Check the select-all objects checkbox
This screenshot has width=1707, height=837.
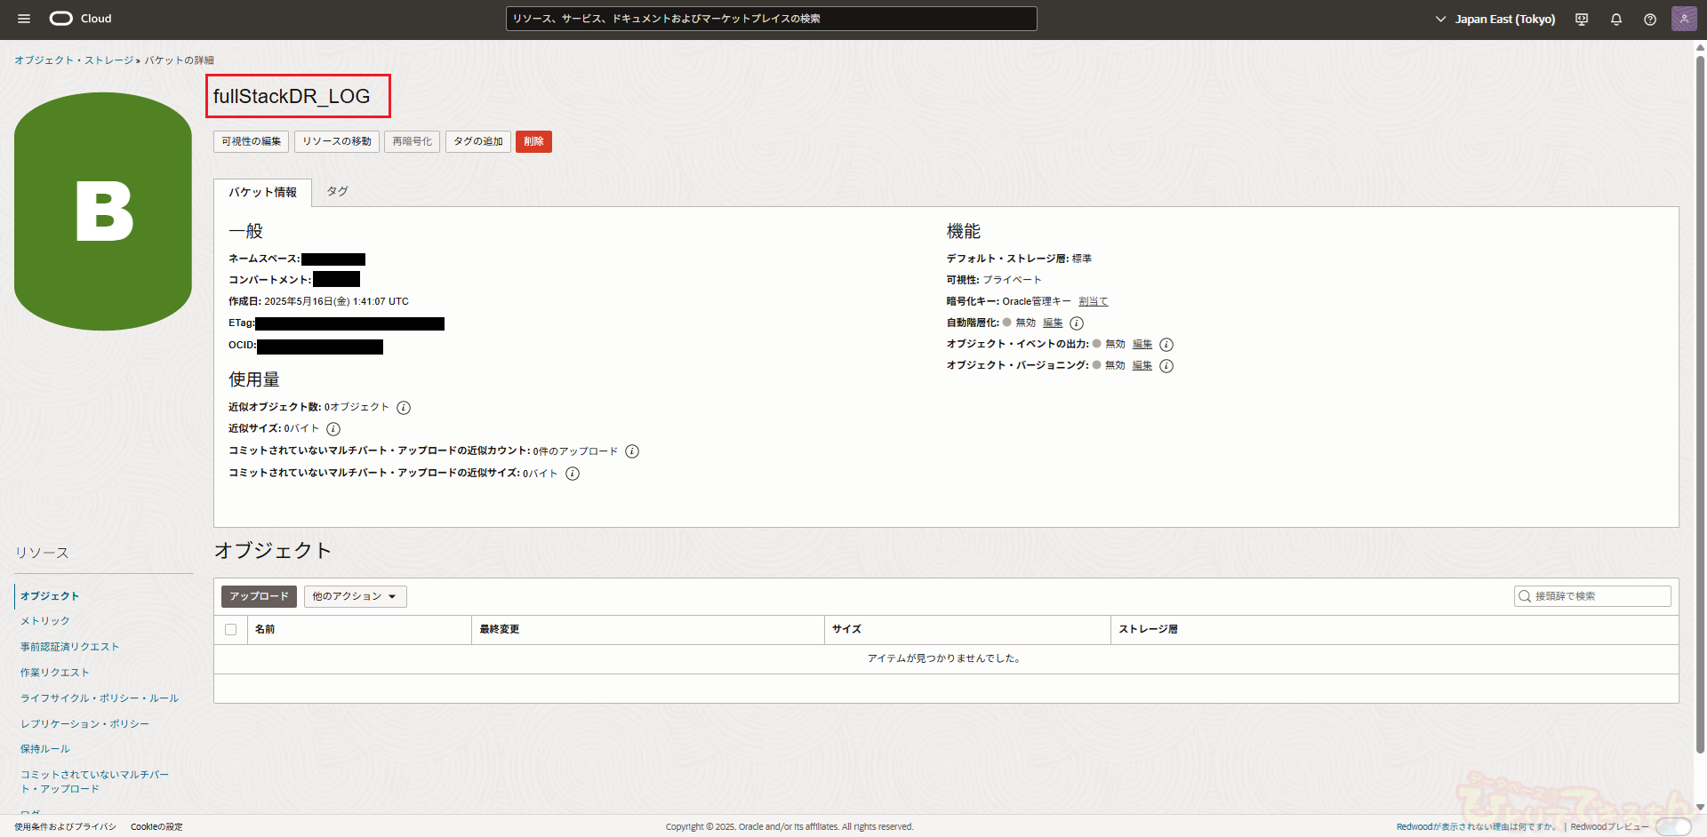pos(231,630)
